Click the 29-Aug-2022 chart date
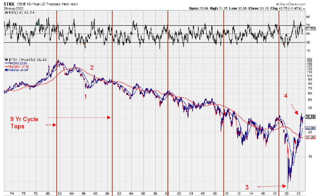 coord(13,8)
